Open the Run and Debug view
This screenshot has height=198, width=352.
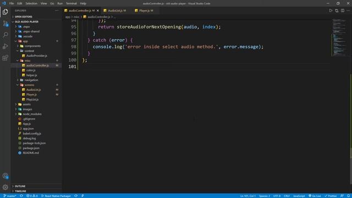point(5,46)
